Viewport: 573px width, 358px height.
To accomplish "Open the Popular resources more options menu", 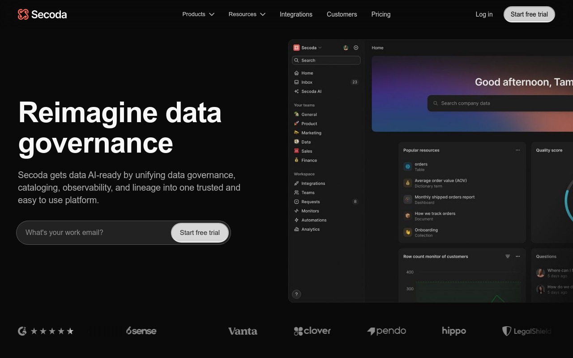I will pyautogui.click(x=518, y=150).
